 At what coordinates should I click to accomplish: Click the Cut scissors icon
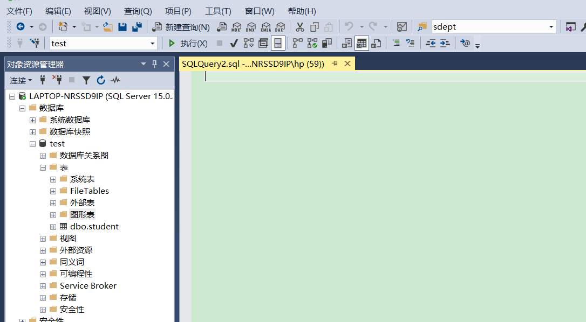tap(299, 27)
